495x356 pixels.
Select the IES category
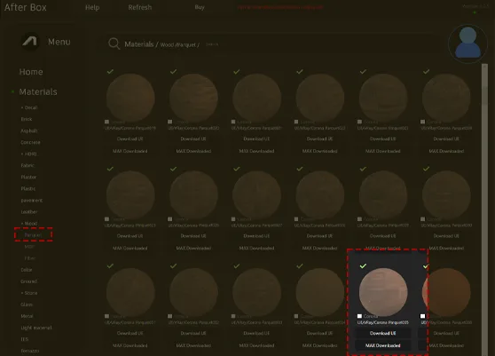[24, 339]
